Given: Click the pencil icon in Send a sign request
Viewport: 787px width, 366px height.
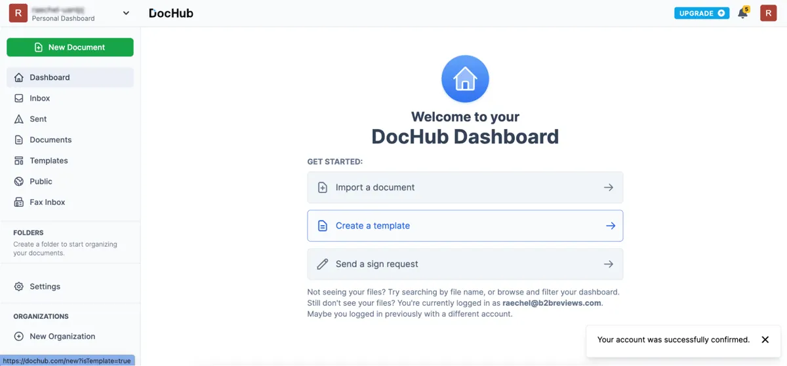Looking at the screenshot, I should tap(323, 264).
